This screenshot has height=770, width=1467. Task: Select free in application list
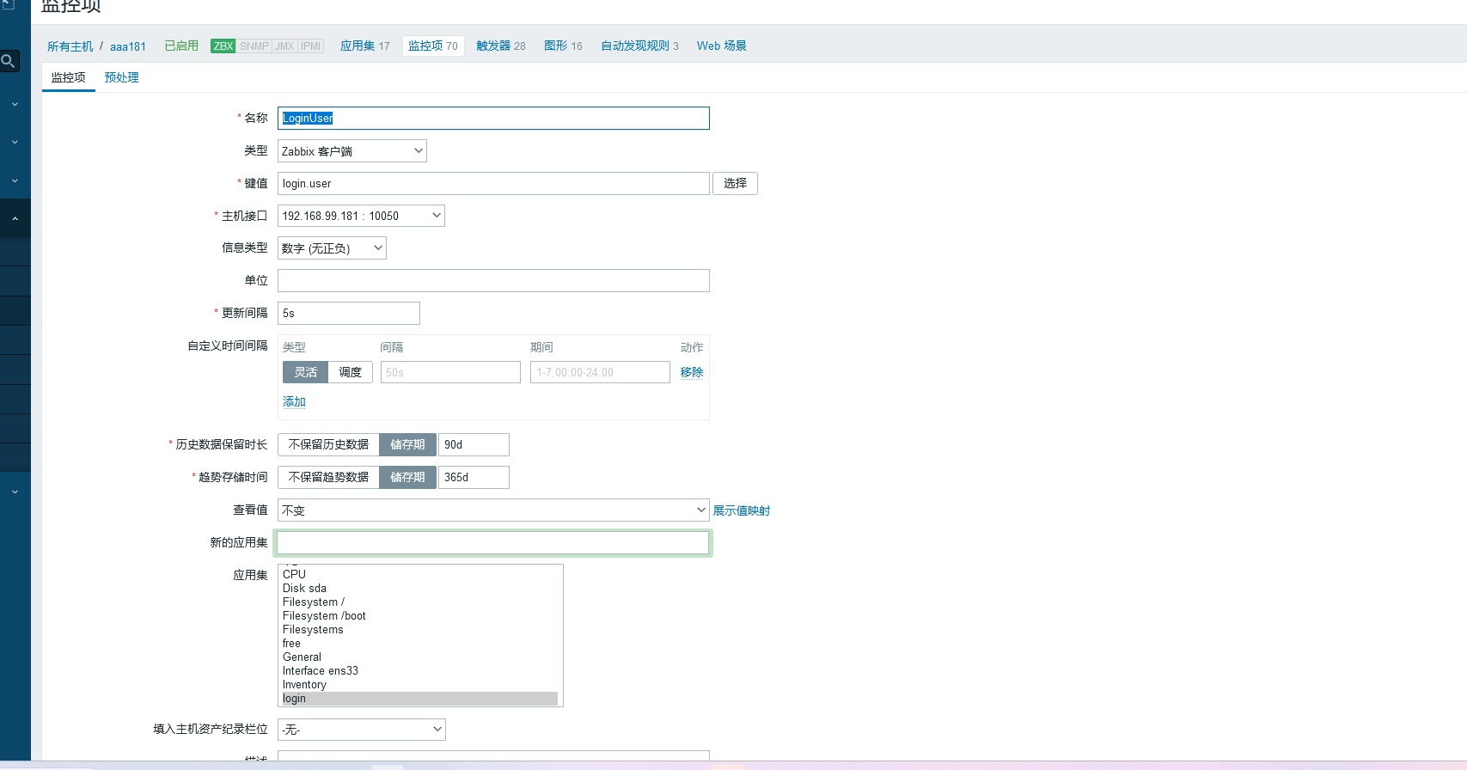(419, 644)
